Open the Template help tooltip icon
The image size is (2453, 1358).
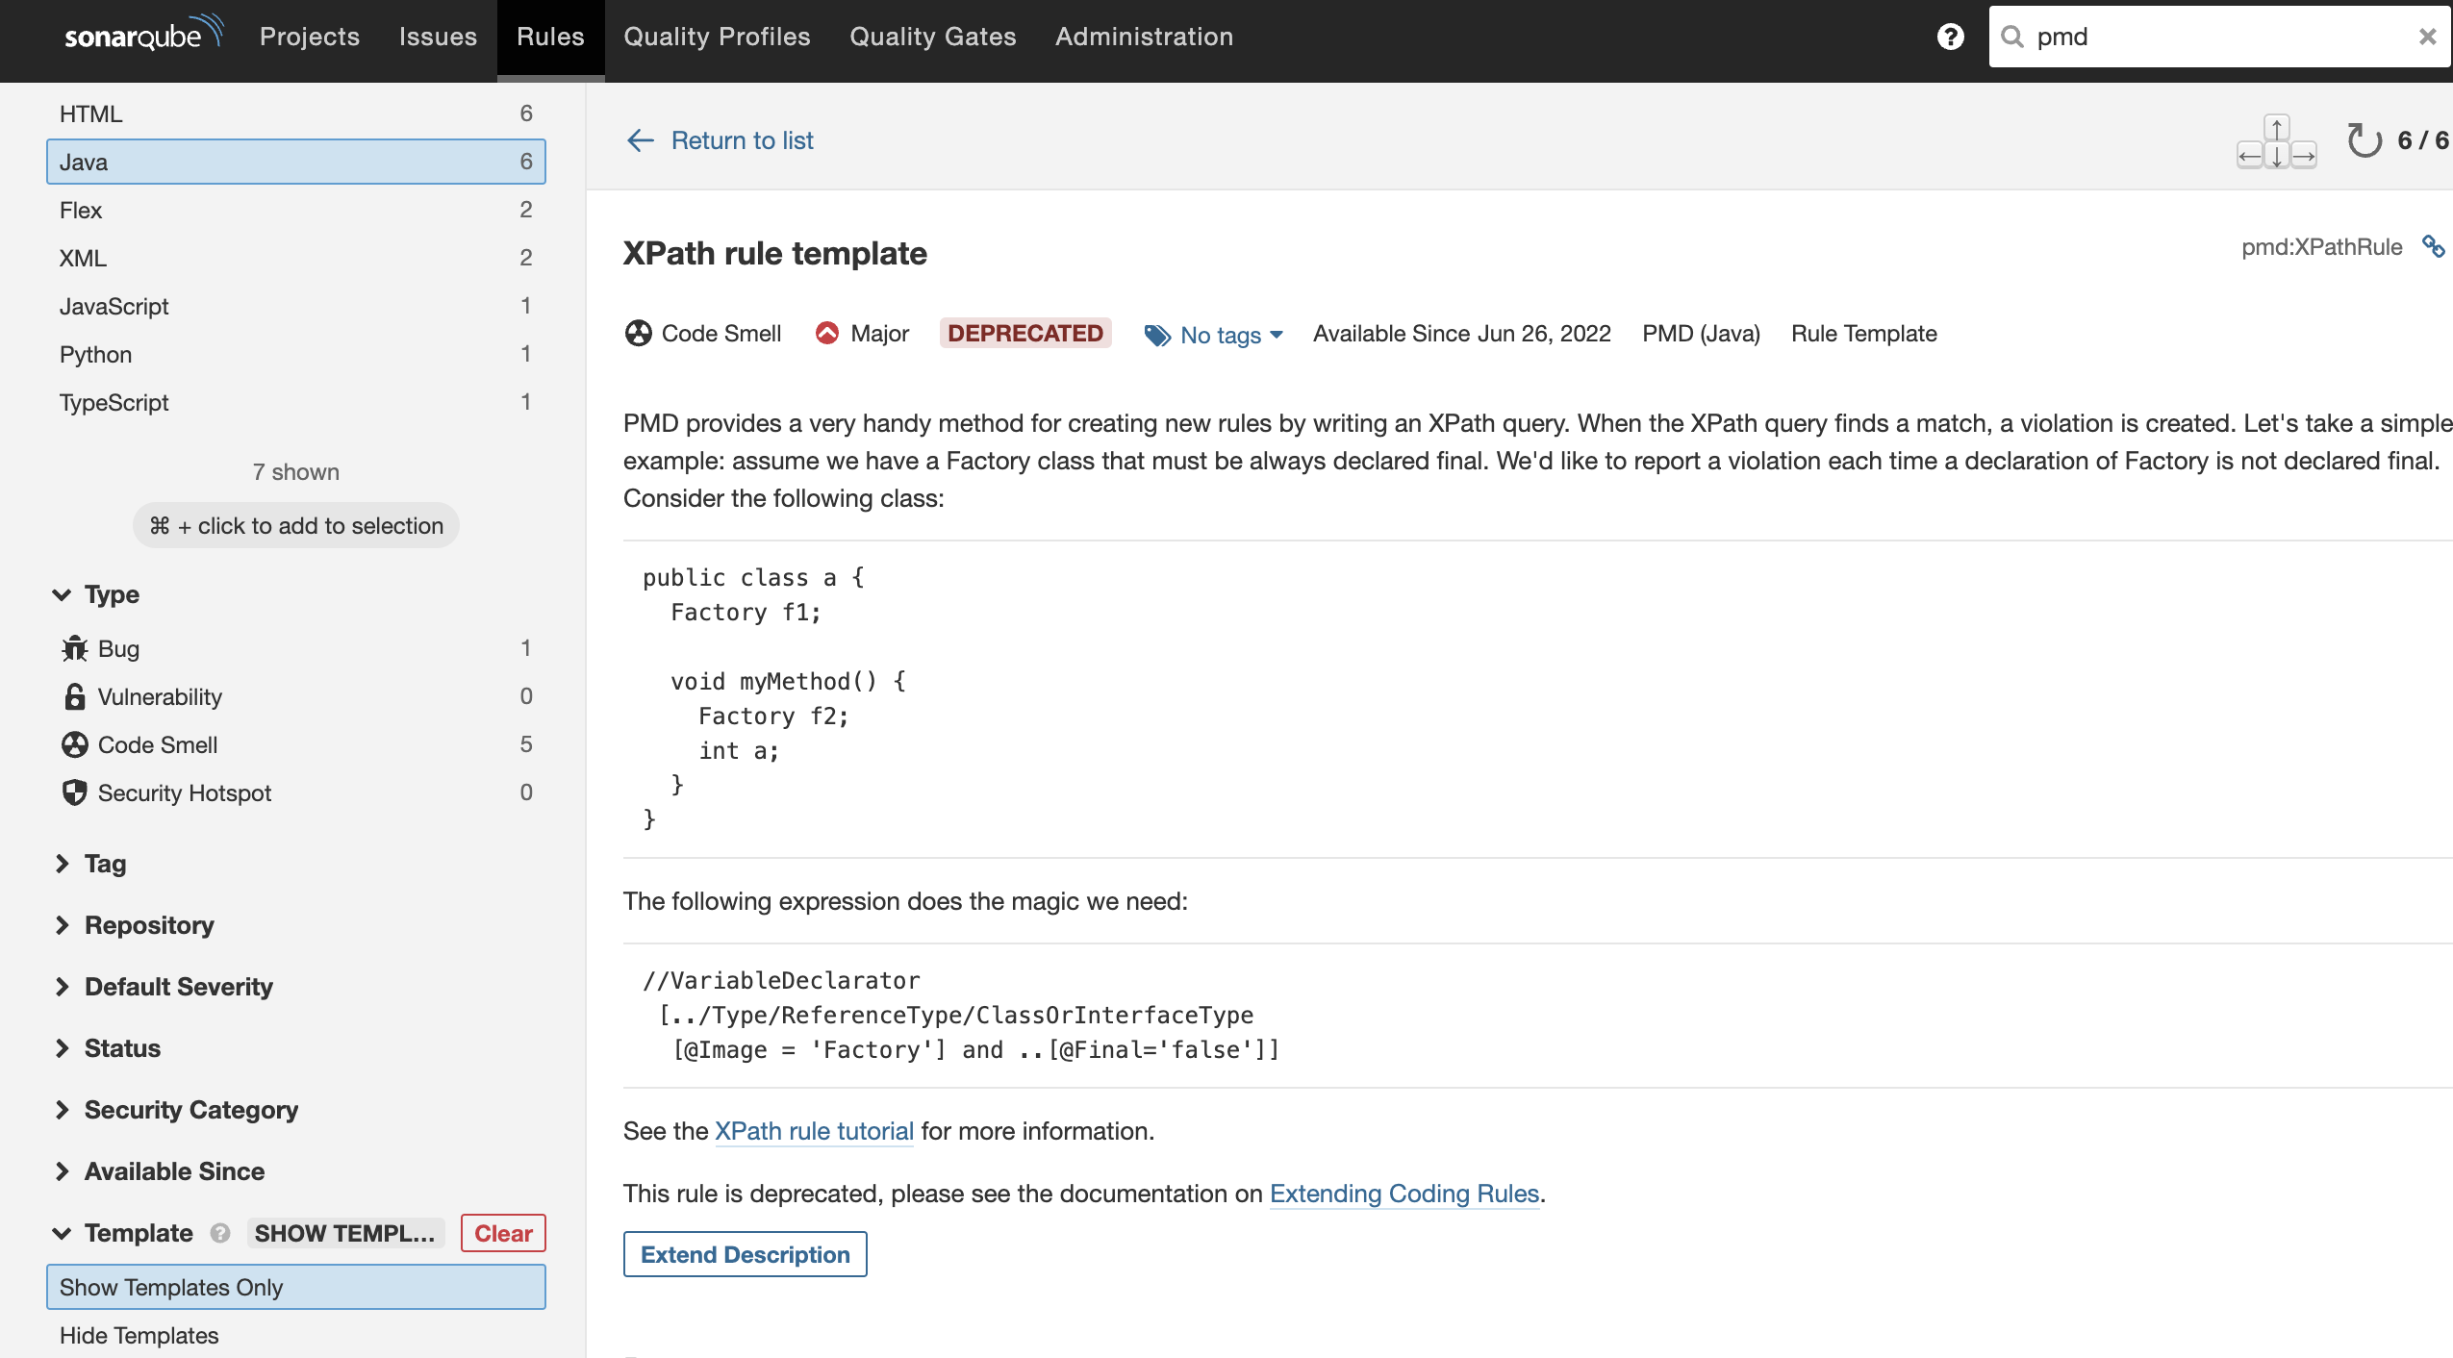pos(220,1233)
